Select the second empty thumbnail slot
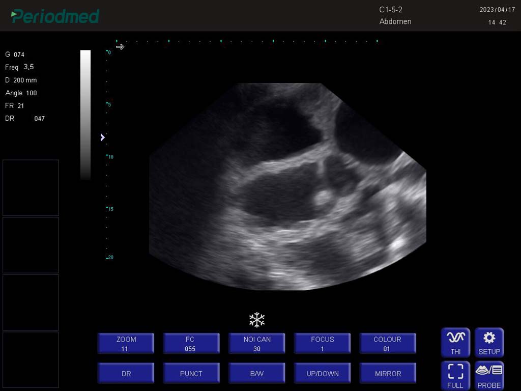The height and width of the screenshot is (391, 521). [x=31, y=245]
